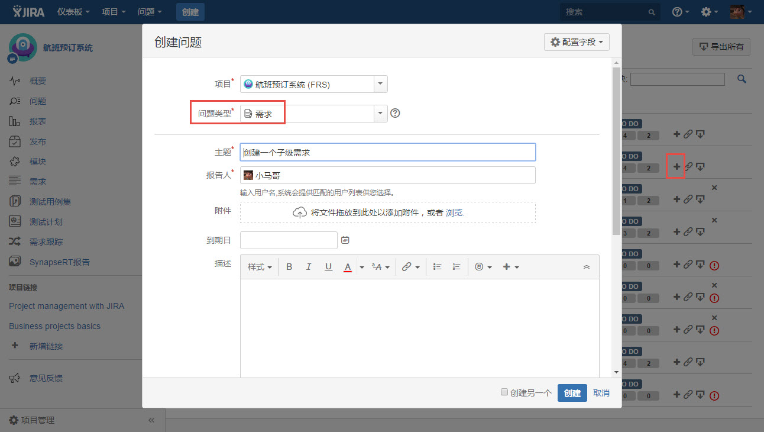Viewport: 764px width, 432px height.
Task: Click the blue search icon behind the dialog
Action: (x=742, y=79)
